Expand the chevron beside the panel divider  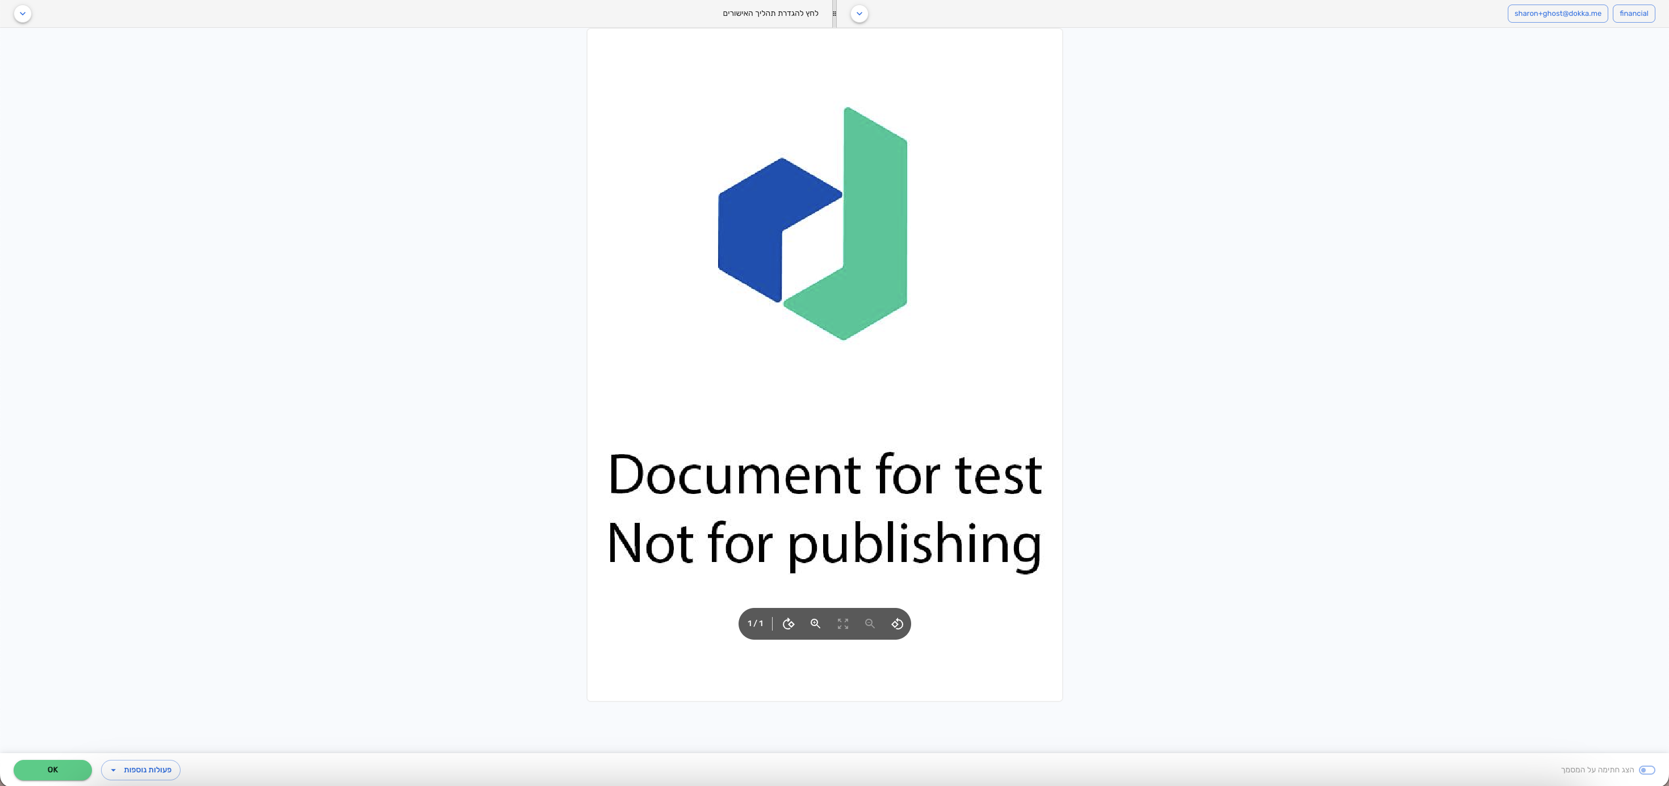click(x=859, y=14)
